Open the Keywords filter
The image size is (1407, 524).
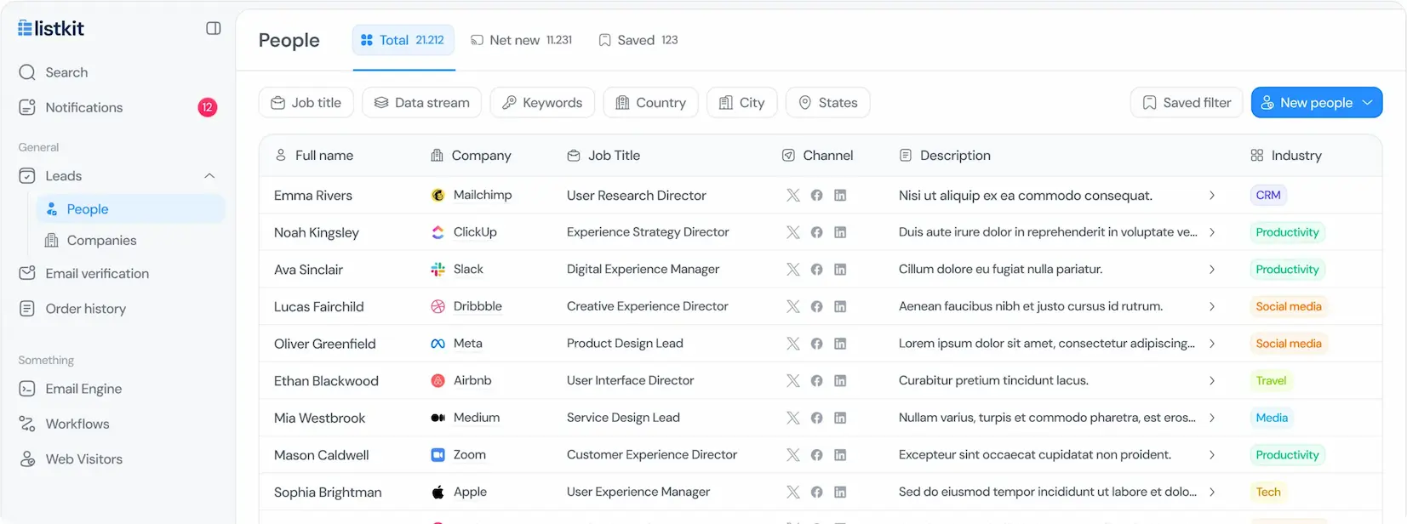pos(542,103)
